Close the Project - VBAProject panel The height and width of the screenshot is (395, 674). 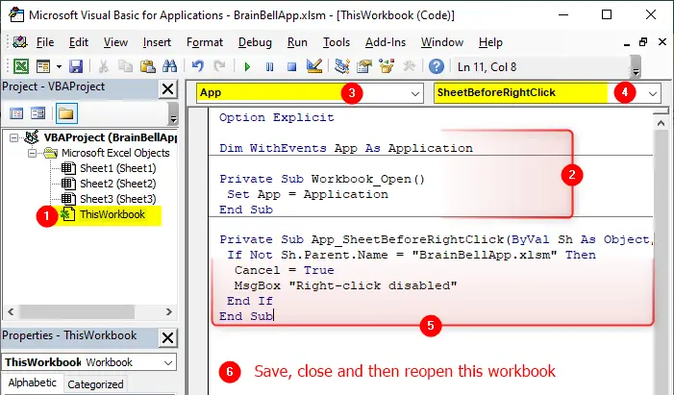click(x=167, y=89)
